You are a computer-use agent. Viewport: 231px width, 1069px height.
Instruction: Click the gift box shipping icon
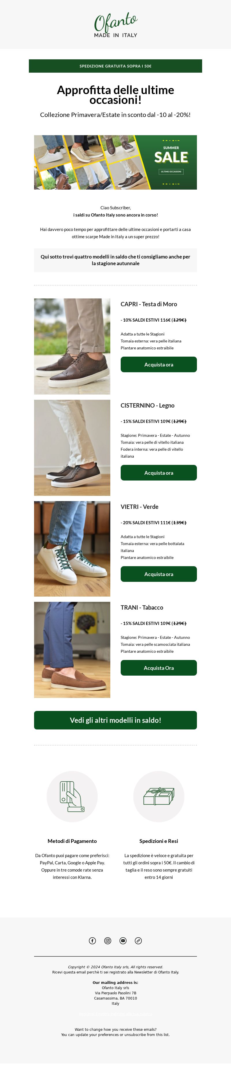pos(159,796)
